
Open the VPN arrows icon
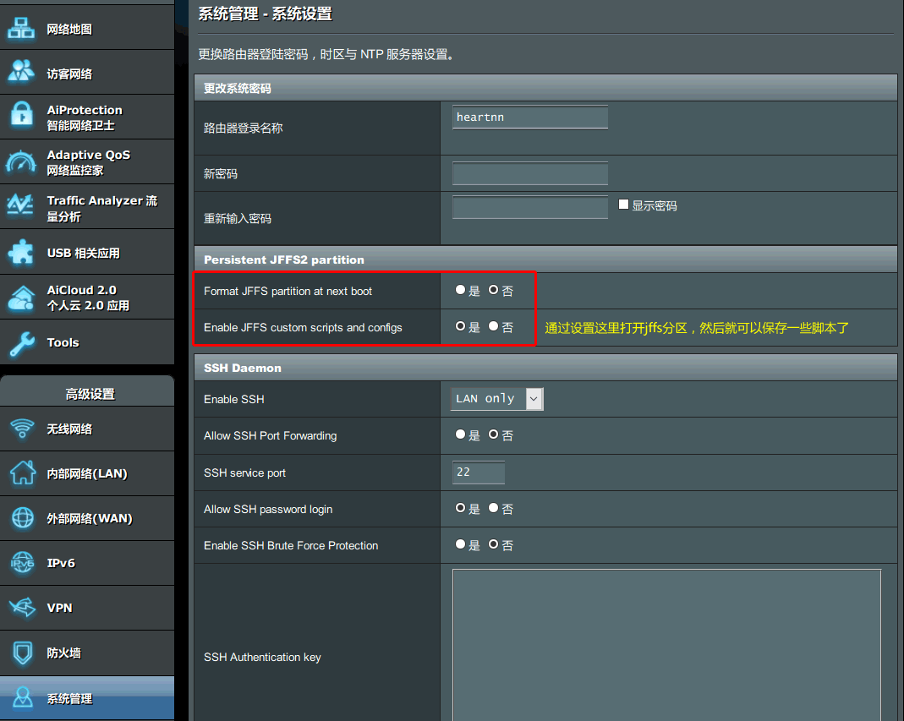click(21, 608)
